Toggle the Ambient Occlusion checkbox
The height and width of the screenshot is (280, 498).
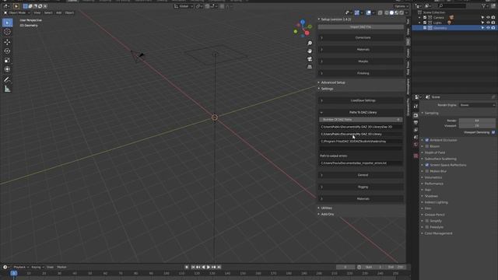tap(427, 140)
